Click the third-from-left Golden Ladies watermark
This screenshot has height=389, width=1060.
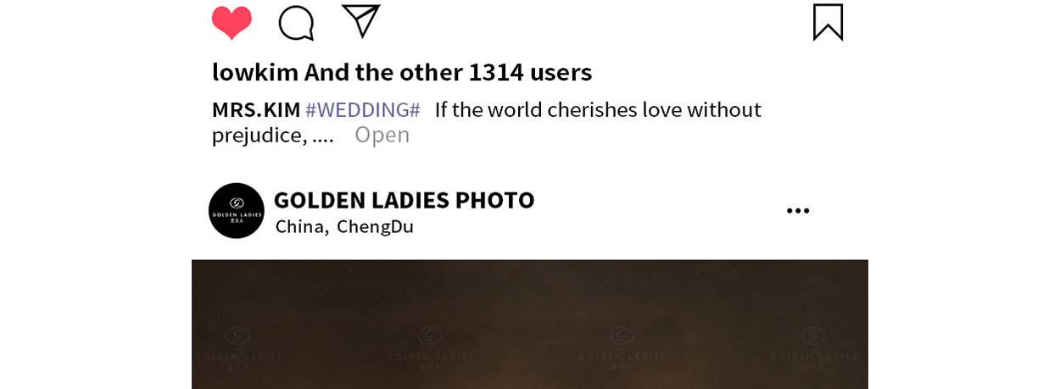click(622, 348)
